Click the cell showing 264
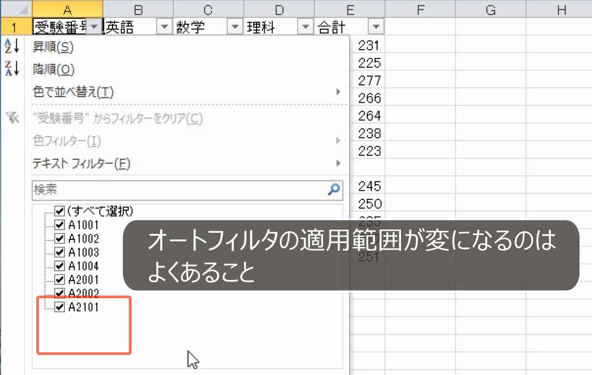This screenshot has height=375, width=592. 367,115
